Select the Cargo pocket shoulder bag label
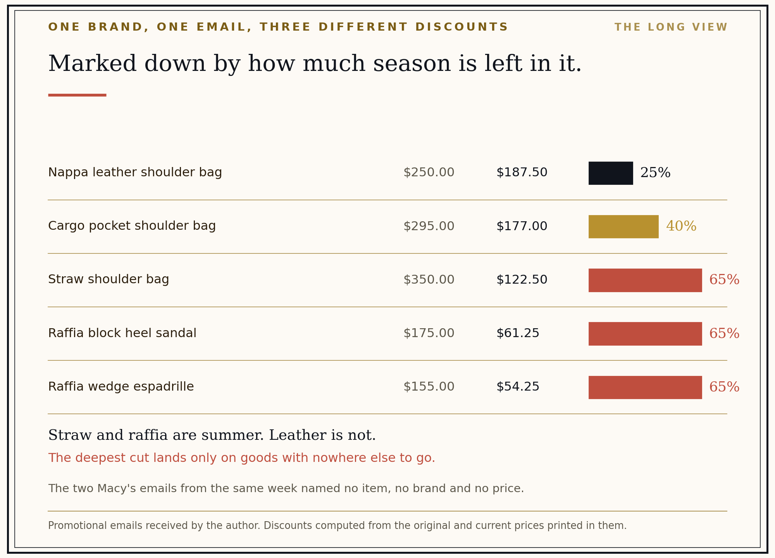Image resolution: width=775 pixels, height=558 pixels. 132,226
